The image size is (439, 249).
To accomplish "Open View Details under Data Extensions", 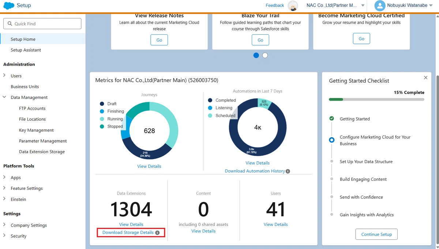I will point(131,225).
